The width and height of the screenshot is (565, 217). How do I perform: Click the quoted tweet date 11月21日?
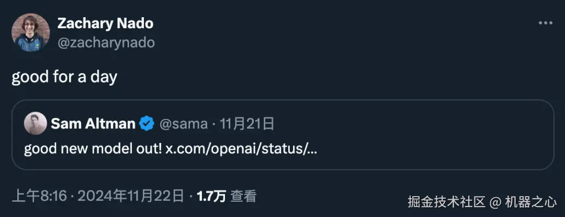(247, 124)
